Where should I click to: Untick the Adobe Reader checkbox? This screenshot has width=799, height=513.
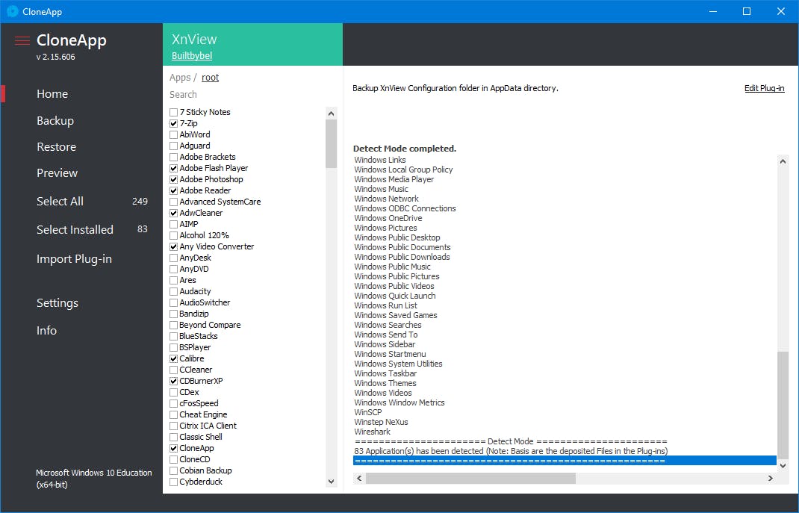point(174,190)
